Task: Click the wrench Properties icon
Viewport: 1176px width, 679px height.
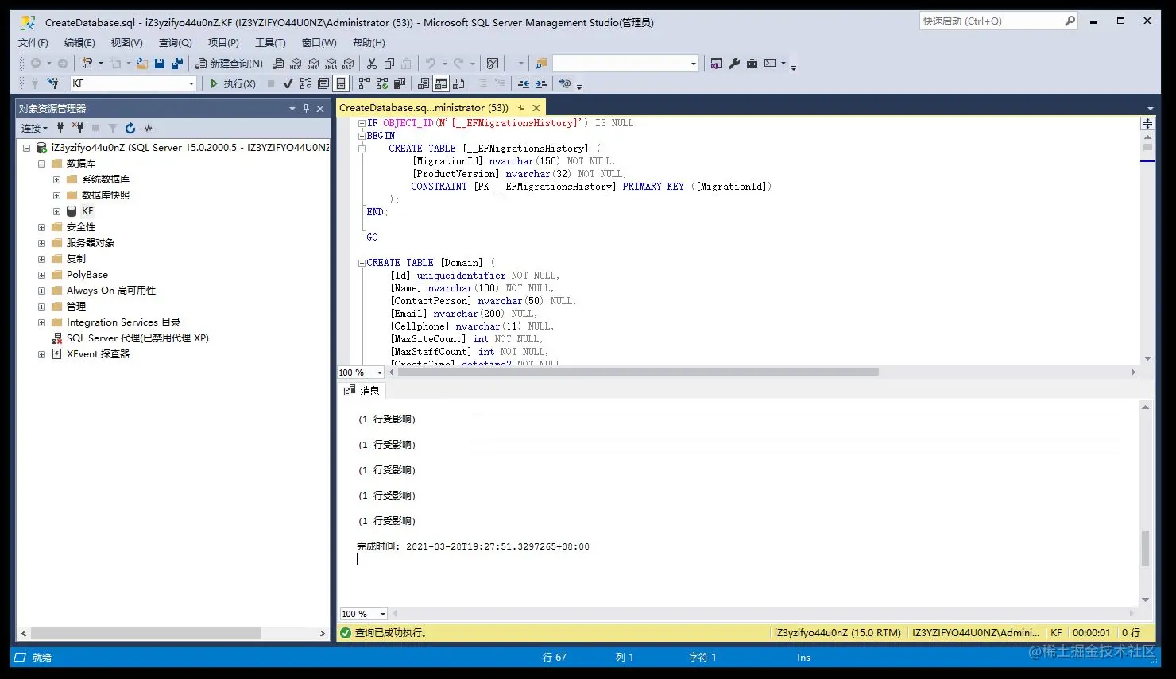Action: pyautogui.click(x=734, y=64)
